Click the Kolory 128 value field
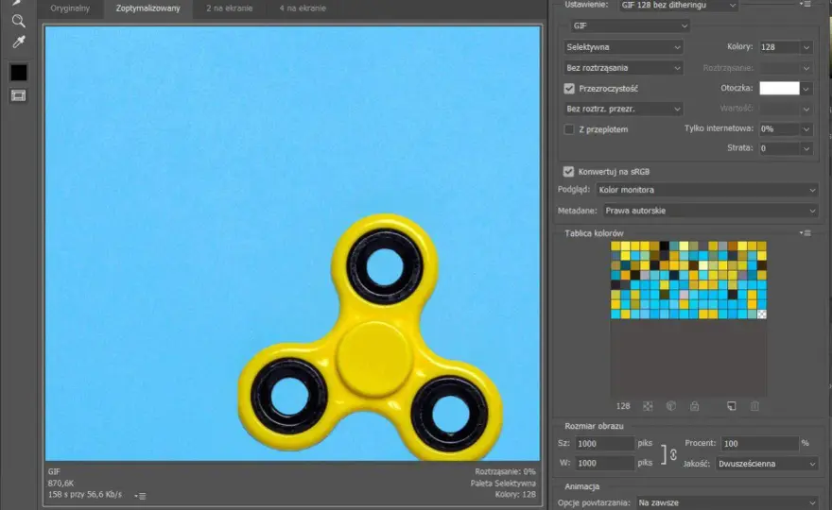The height and width of the screenshot is (510, 832). pyautogui.click(x=779, y=47)
